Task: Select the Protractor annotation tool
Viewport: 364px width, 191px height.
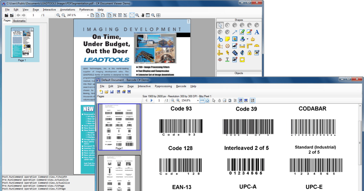Action: (x=257, y=45)
